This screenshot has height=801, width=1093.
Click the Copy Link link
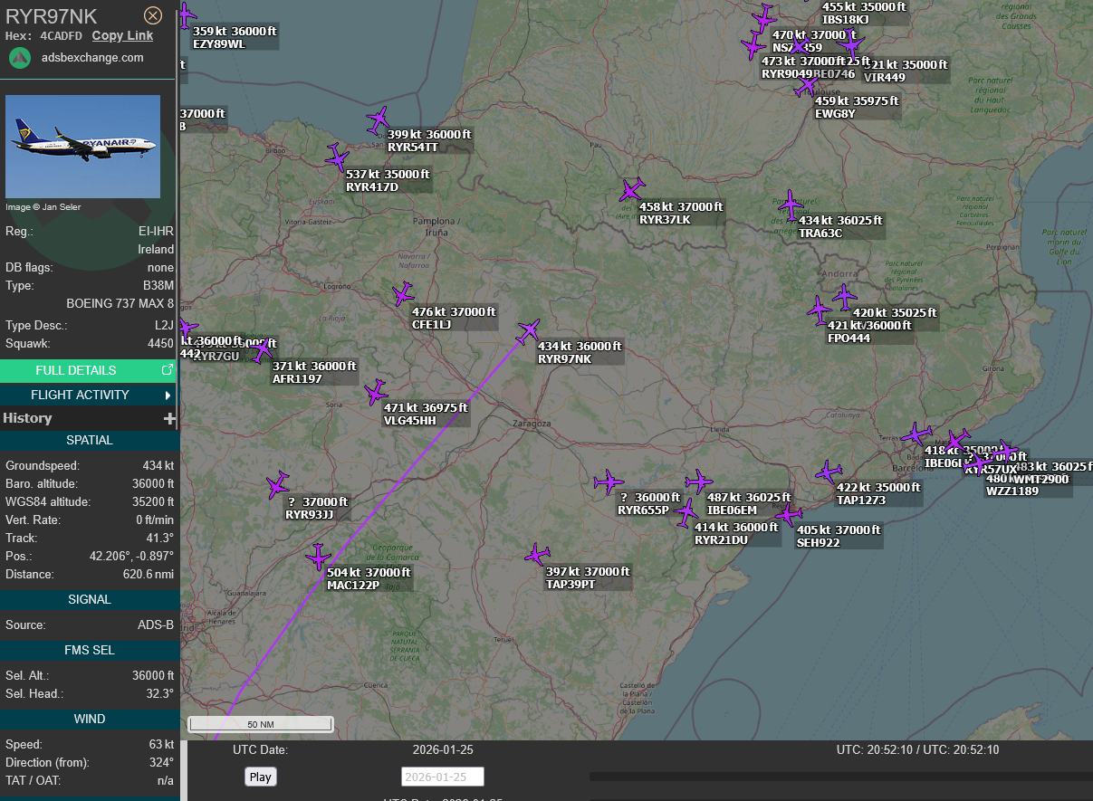pos(122,36)
